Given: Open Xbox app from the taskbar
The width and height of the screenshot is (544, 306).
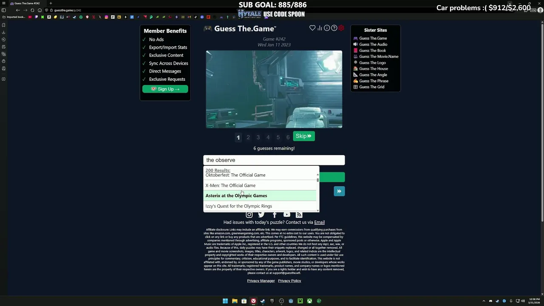Looking at the screenshot, I should tap(309, 301).
